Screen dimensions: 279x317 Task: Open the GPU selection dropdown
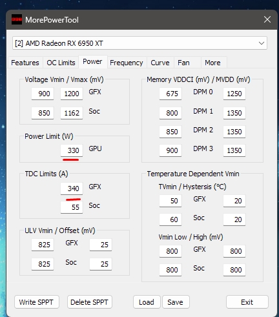point(139,43)
